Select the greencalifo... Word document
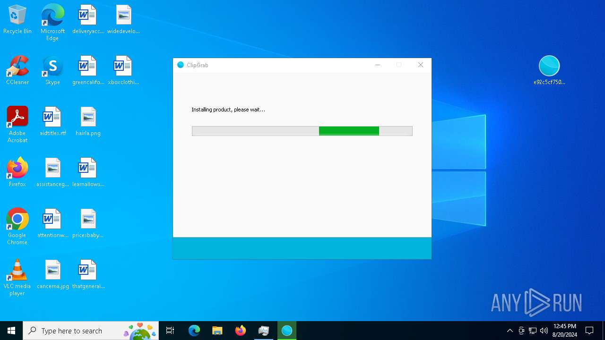 [x=88, y=71]
